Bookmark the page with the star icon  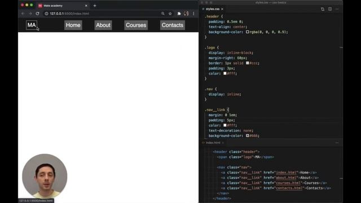[170, 14]
